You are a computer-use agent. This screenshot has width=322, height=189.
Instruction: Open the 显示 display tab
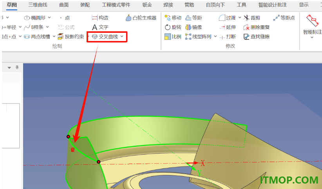[304, 5]
